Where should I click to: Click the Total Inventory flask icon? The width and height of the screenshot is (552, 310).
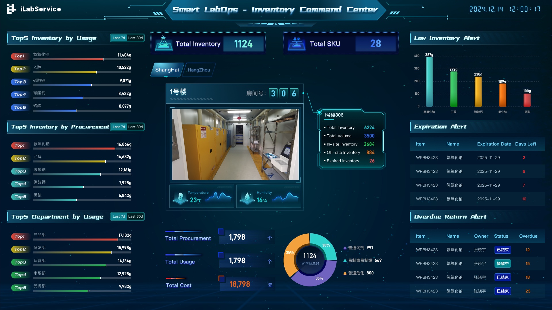pyautogui.click(x=164, y=44)
